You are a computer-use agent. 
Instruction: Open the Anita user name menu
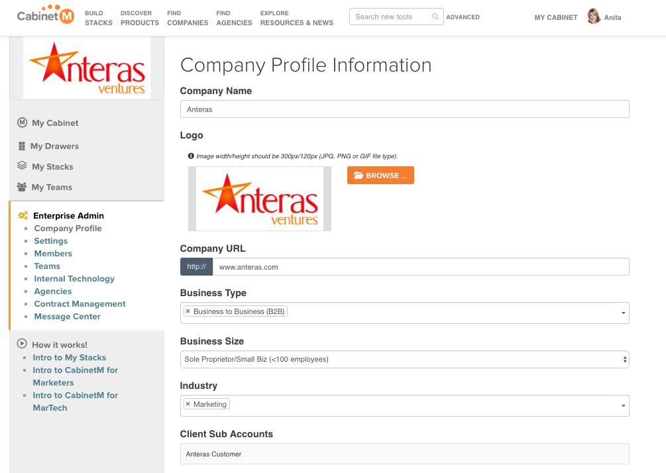coord(612,17)
